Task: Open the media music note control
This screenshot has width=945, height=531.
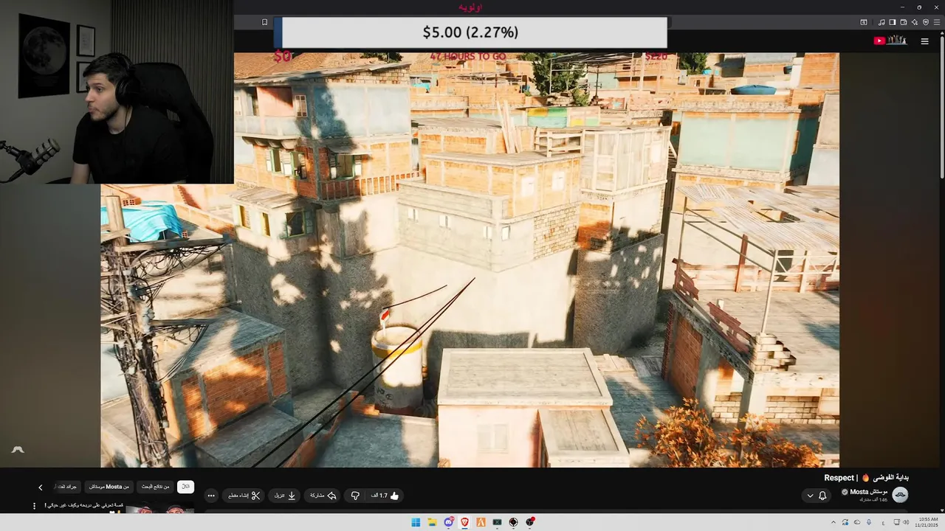Action: tap(882, 22)
